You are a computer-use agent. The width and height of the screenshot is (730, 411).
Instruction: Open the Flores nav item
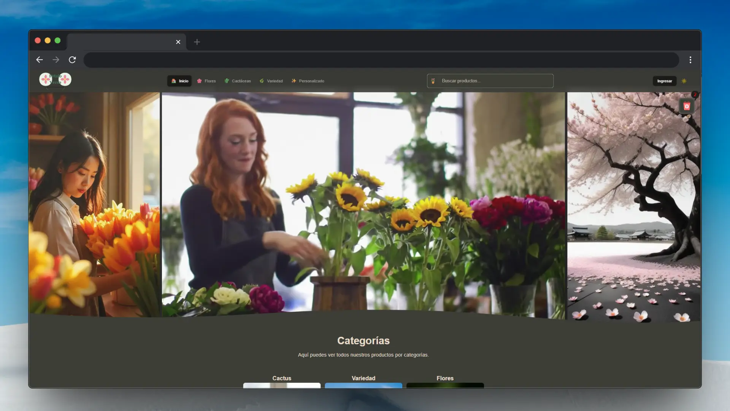coord(206,81)
